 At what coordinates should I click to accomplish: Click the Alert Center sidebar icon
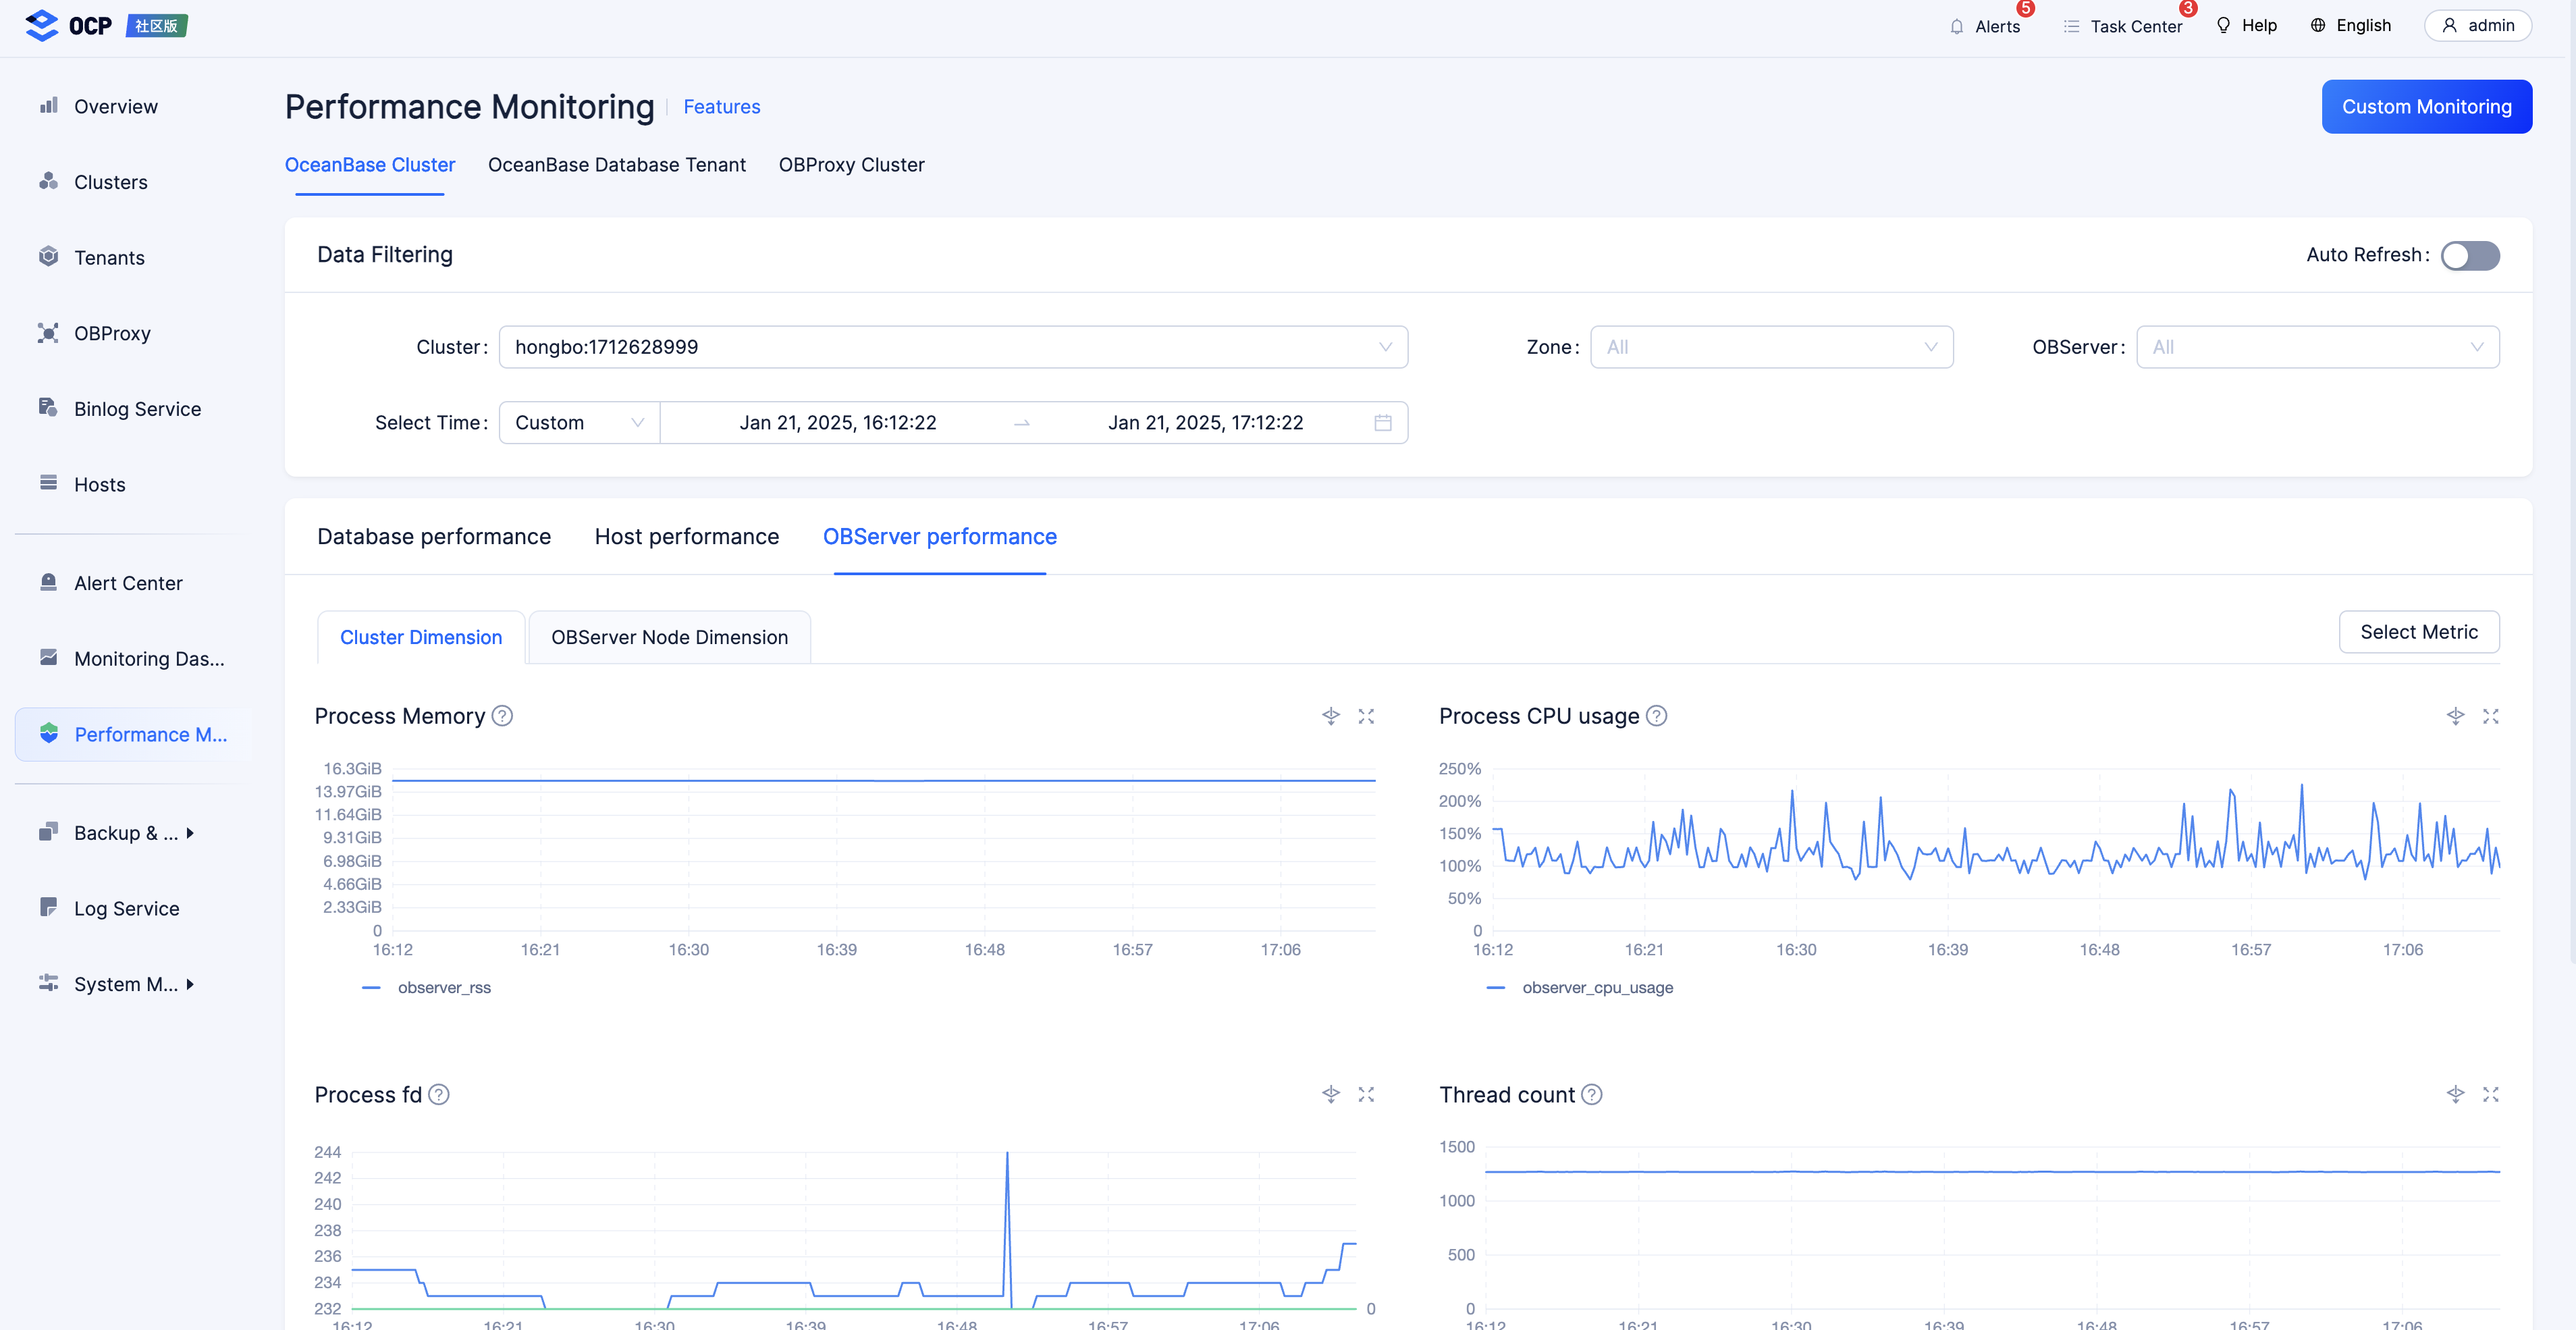[48, 582]
